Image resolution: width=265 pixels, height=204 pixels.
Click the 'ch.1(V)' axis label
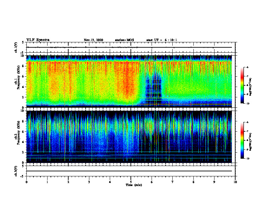coord(16,47)
